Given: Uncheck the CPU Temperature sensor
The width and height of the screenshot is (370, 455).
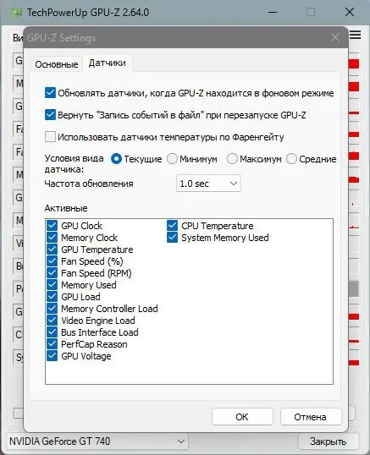Looking at the screenshot, I should (172, 226).
